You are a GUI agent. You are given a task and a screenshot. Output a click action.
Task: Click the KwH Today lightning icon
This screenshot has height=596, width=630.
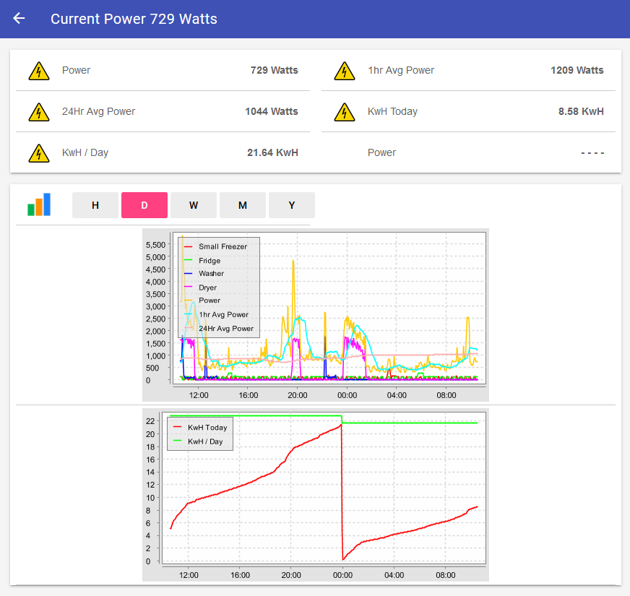(x=345, y=112)
